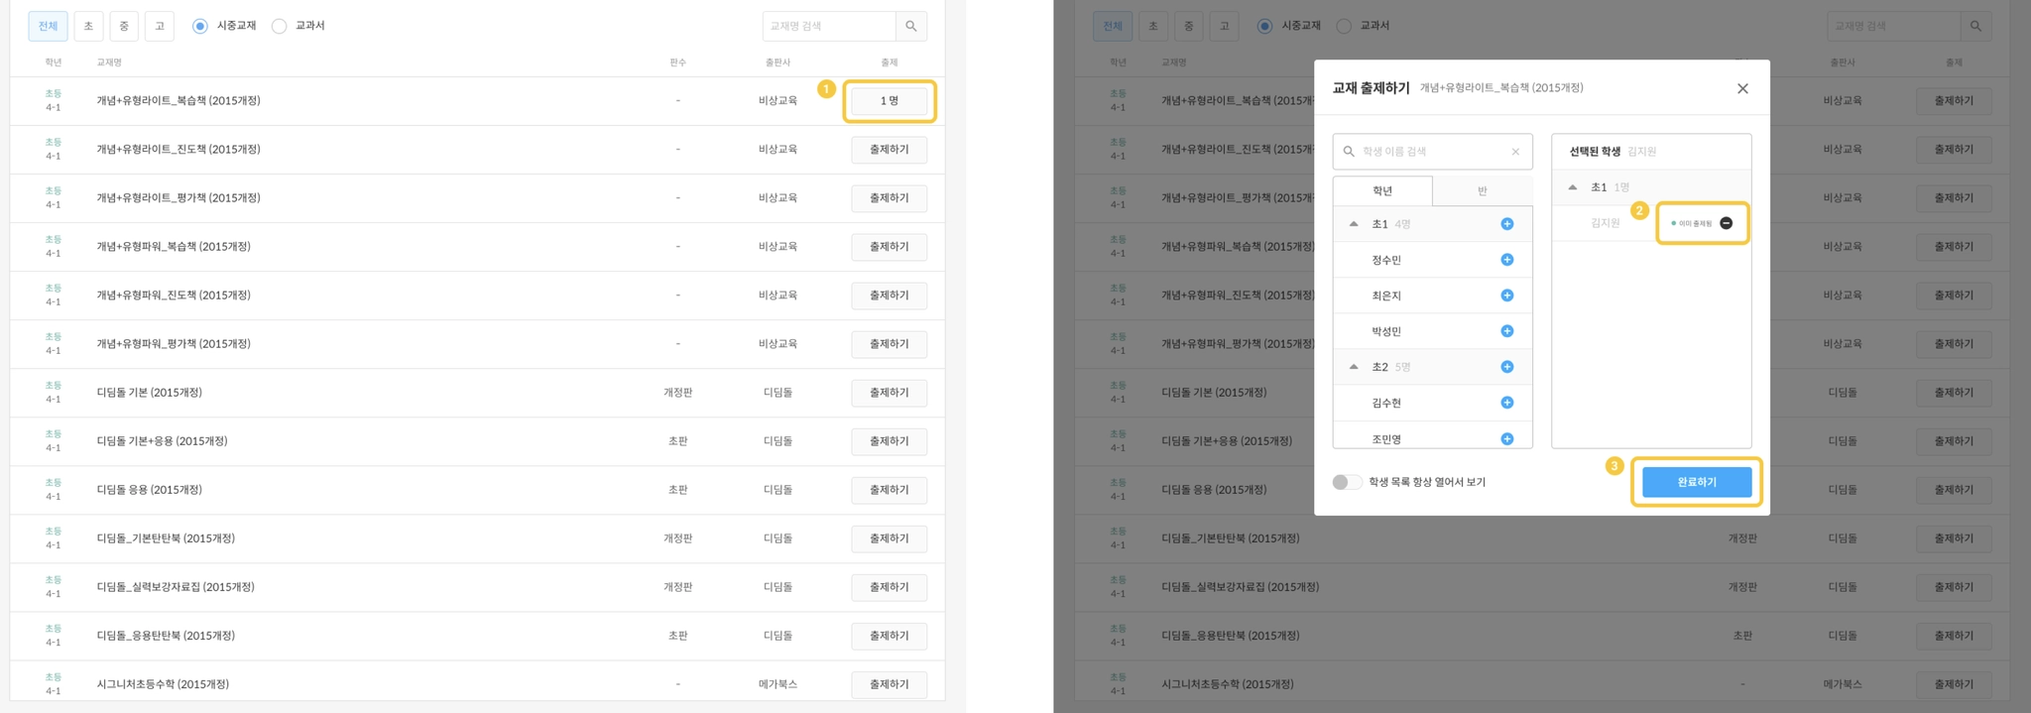The image size is (2031, 713).
Task: Click 디딤돌_기본탄탄북 title in undimmed list
Action: click(166, 538)
